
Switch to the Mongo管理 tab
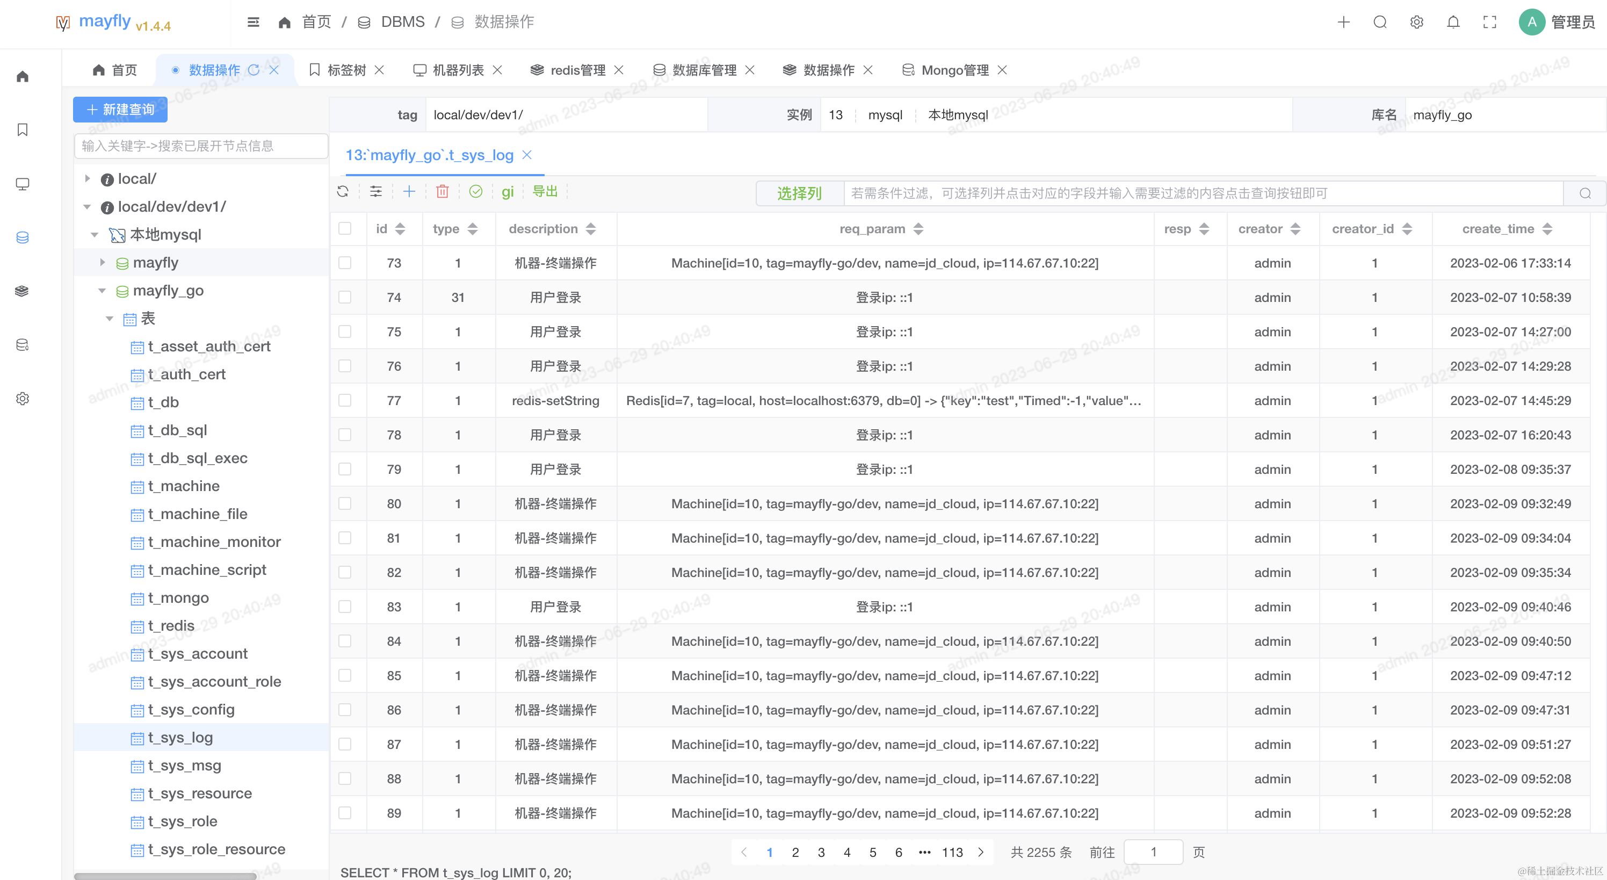[954, 70]
